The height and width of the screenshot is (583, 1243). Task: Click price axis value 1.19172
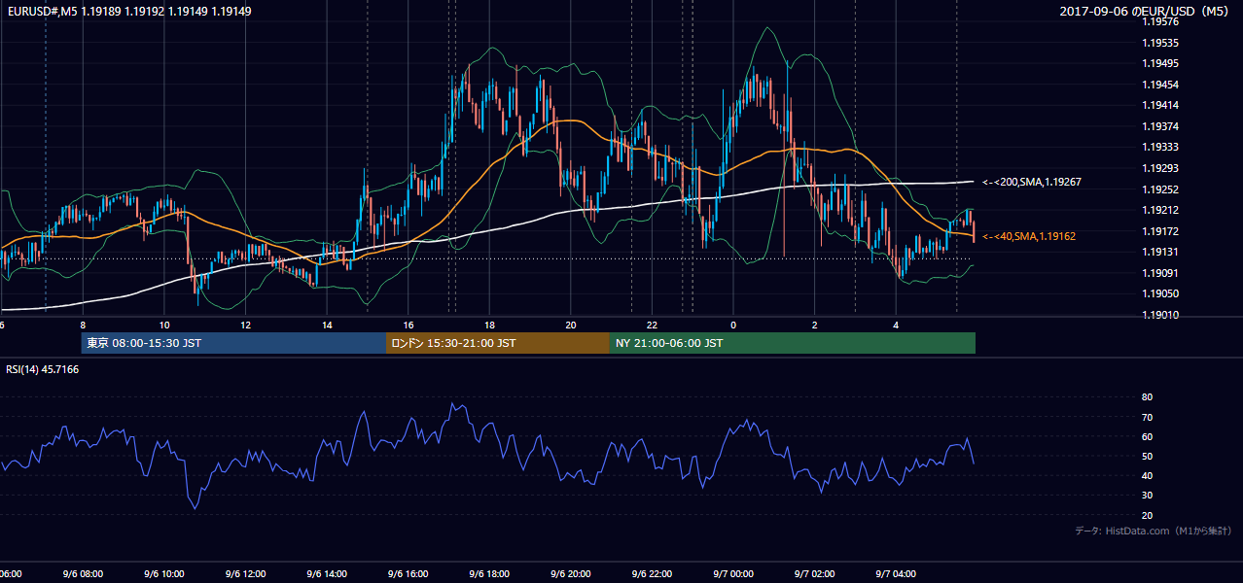[x=1159, y=231]
